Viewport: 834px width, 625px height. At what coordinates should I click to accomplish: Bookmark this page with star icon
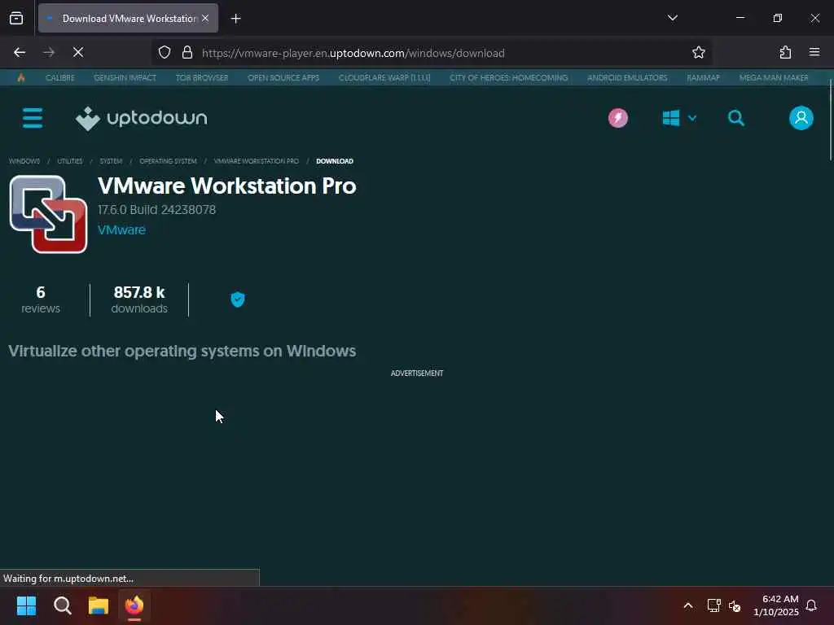point(698,53)
